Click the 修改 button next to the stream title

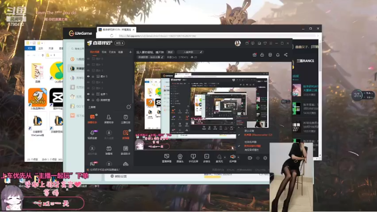pyautogui.click(x=170, y=52)
